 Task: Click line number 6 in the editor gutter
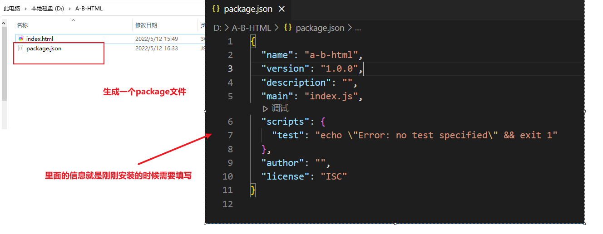(x=230, y=122)
